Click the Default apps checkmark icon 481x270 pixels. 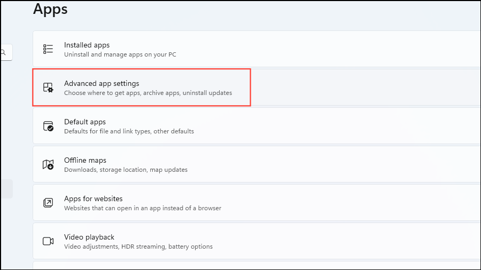(48, 126)
